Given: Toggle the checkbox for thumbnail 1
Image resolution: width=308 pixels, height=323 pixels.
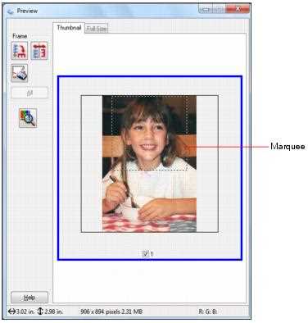Looking at the screenshot, I should click(146, 254).
